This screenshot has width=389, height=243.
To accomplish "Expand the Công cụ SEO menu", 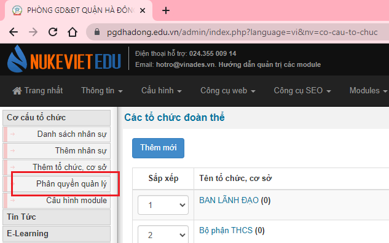I will [x=302, y=91].
